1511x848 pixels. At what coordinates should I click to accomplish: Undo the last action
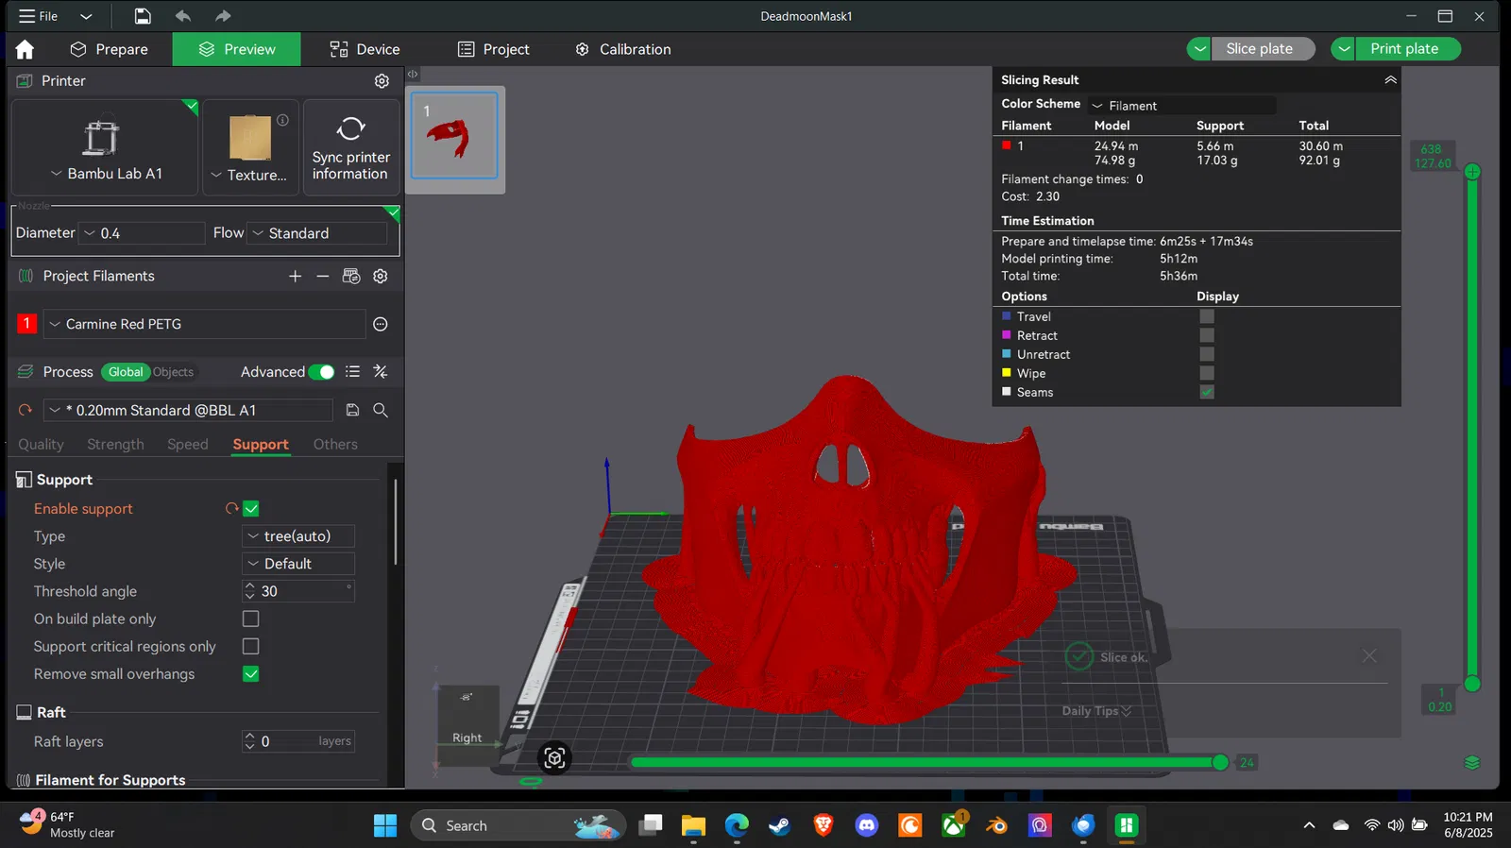(182, 16)
